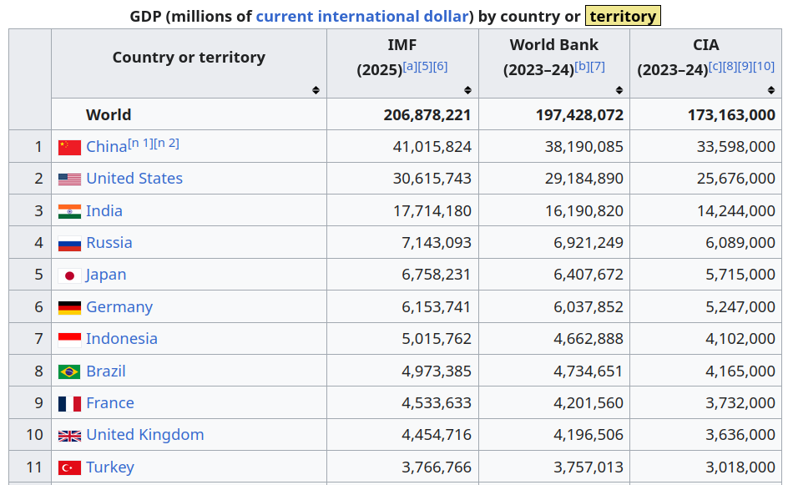Image resolution: width=788 pixels, height=485 pixels.
Task: Open footnote [c] in CIA header
Action: [x=715, y=66]
